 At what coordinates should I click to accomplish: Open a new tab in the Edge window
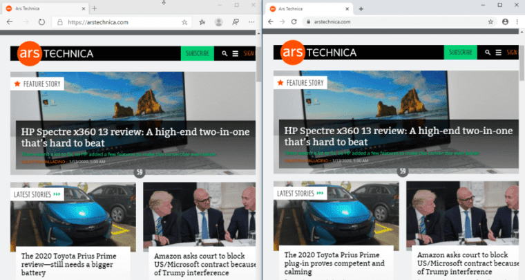pyautogui.click(x=95, y=8)
